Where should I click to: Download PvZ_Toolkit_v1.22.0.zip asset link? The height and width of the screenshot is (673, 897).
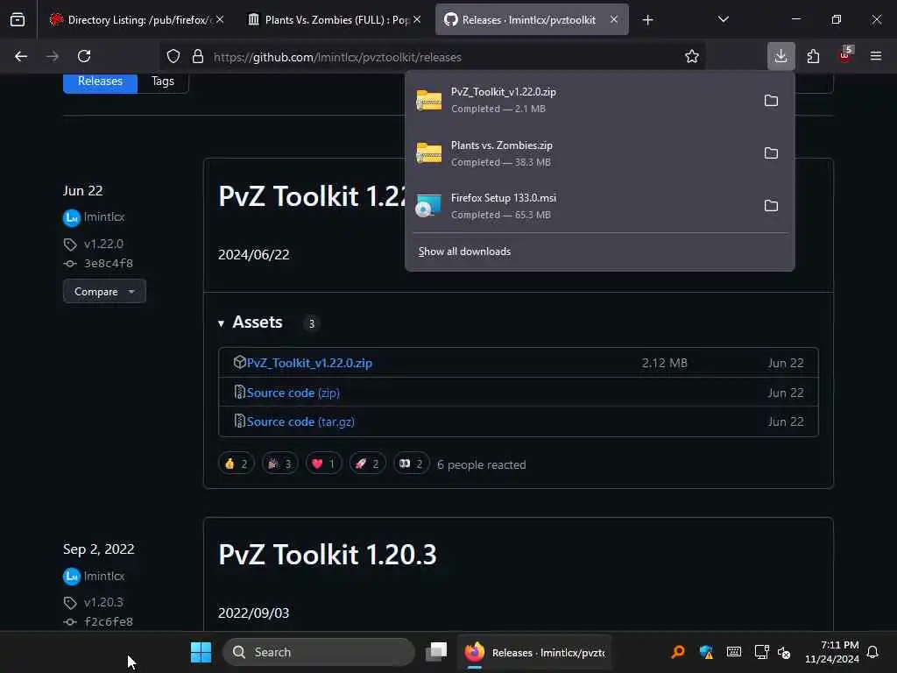pos(309,363)
